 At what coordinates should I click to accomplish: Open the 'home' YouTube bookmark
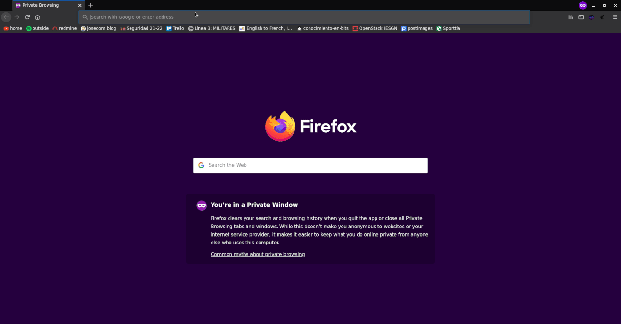(13, 28)
